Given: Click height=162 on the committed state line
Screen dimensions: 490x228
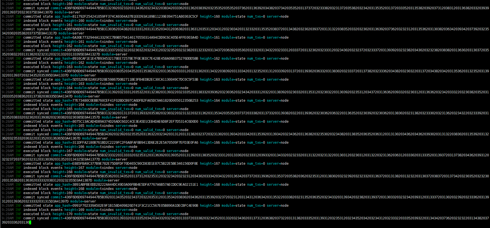Looking at the screenshot, I should (x=210, y=59).
